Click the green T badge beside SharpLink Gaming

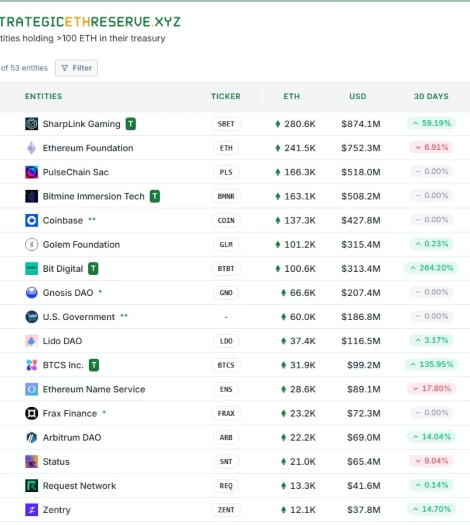click(131, 124)
